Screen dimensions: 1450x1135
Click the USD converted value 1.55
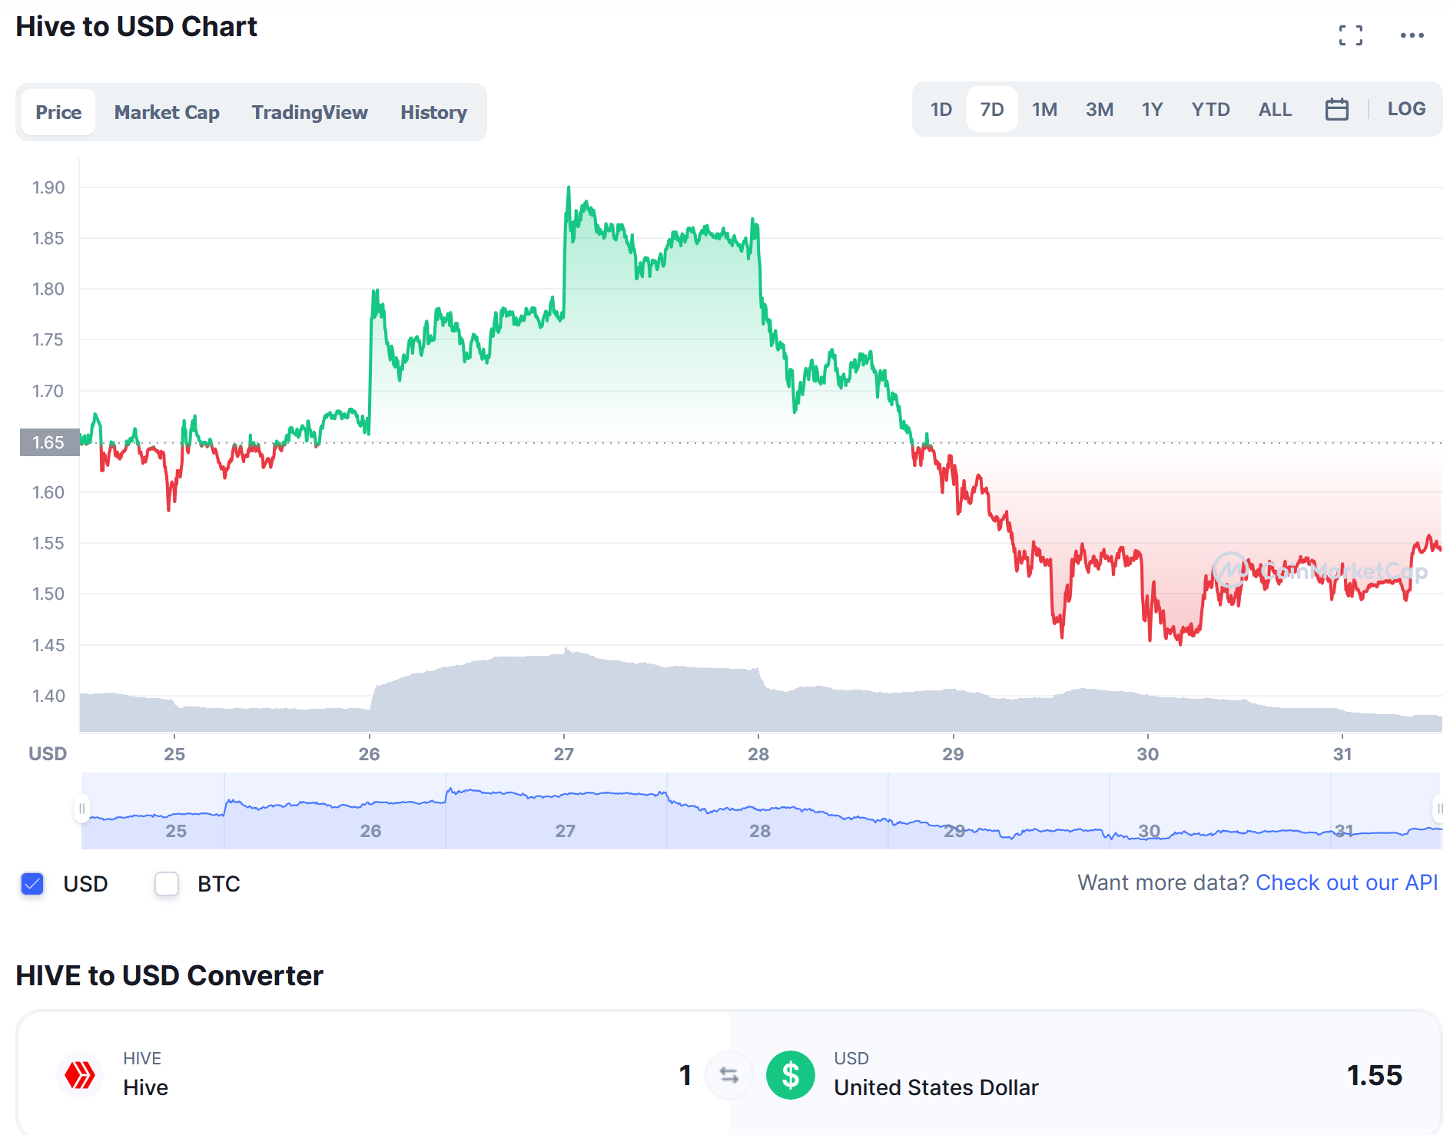[x=1374, y=1075]
